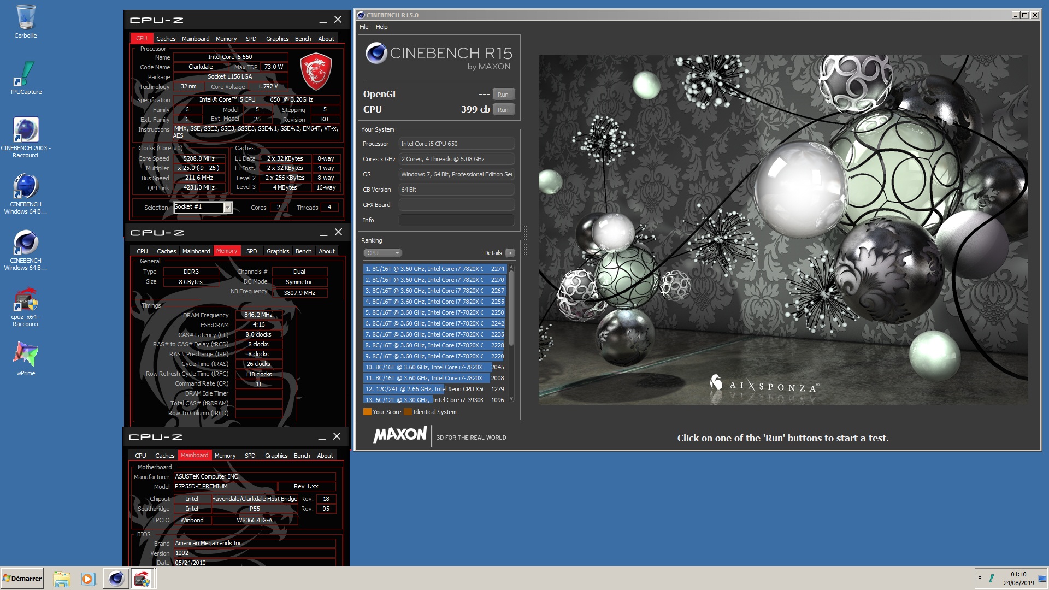Open the CPU ranking dropdown
This screenshot has width=1049, height=590.
pos(382,253)
